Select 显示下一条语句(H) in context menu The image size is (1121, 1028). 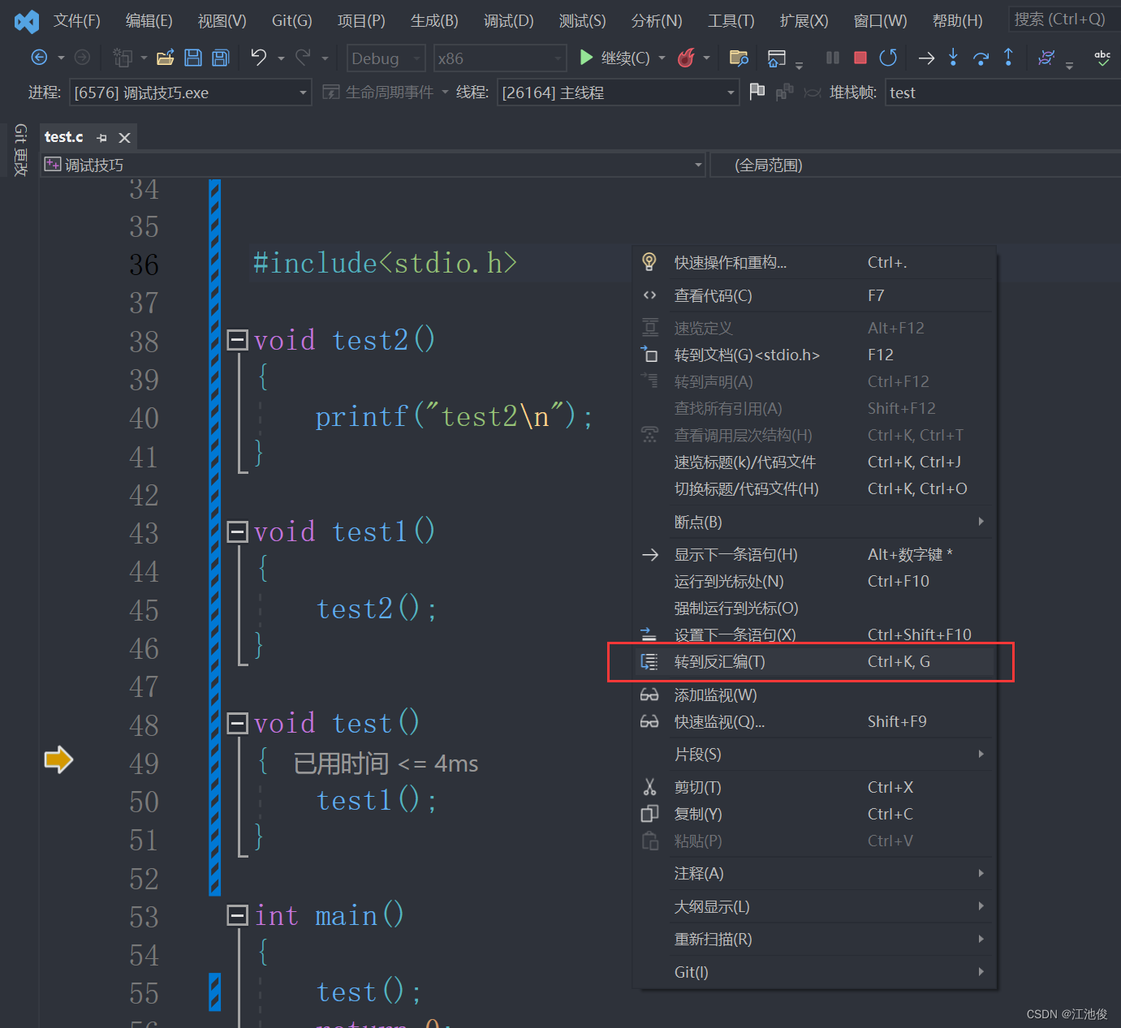coord(815,555)
